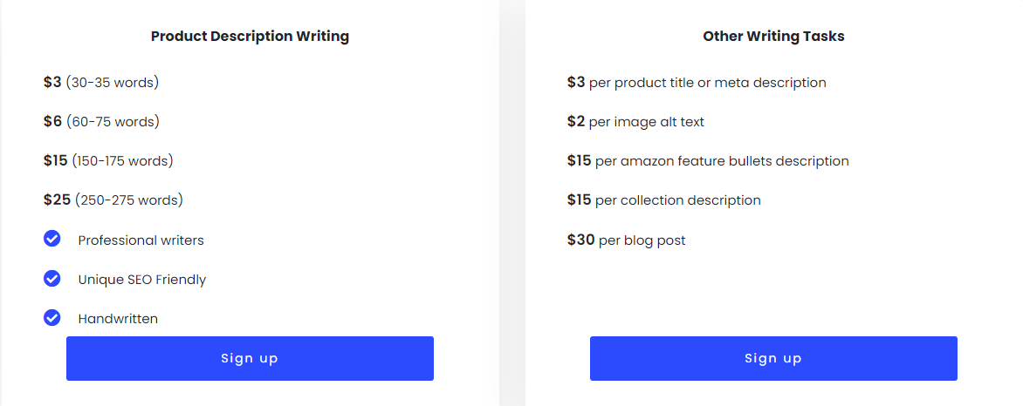Choose the $15 (150-175 words) pricing line
The height and width of the screenshot is (406, 1023).
[x=108, y=161]
